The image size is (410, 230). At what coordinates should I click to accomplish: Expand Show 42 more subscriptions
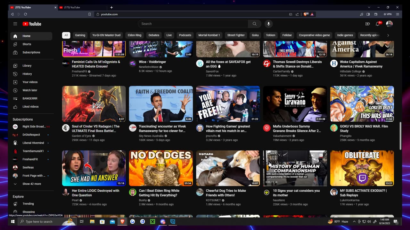pyautogui.click(x=31, y=184)
